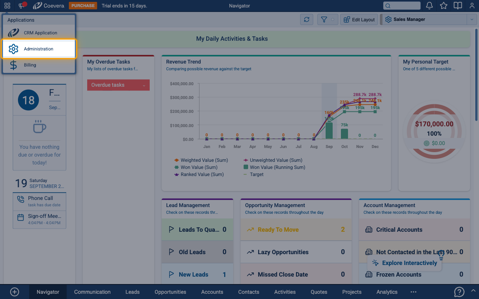Click the Edit Layout button
Image resolution: width=479 pixels, height=299 pixels.
pyautogui.click(x=359, y=19)
